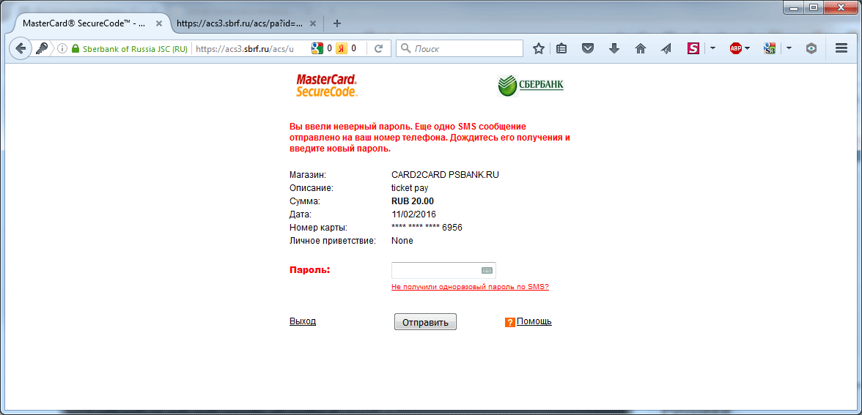
Task: Open the Помощь help link
Action: click(x=534, y=321)
